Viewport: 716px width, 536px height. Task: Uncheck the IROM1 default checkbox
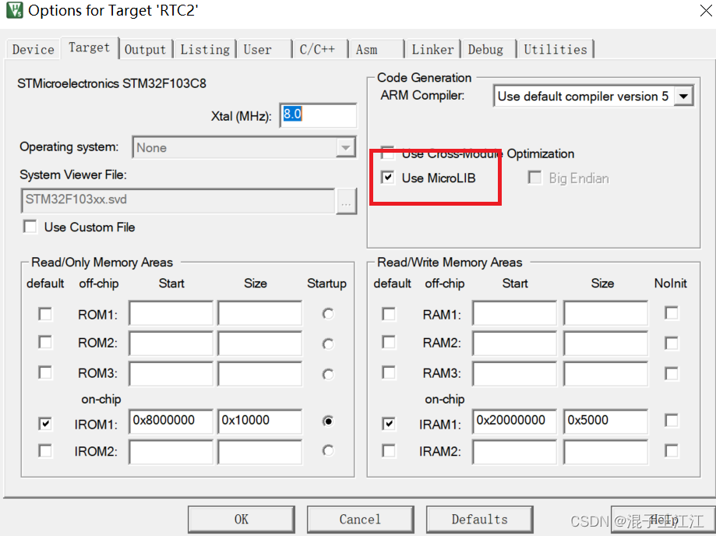[x=45, y=424]
